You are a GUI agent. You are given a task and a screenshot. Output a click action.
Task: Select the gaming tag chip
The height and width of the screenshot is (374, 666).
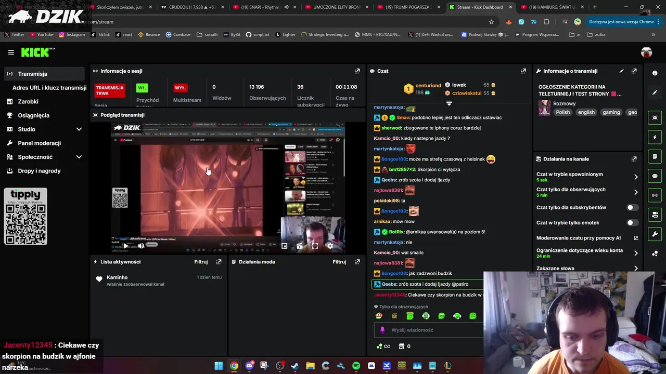coord(611,112)
